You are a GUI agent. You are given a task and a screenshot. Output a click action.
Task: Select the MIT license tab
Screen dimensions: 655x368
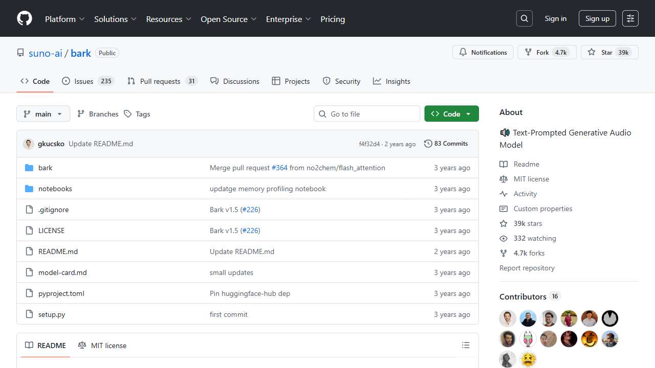pyautogui.click(x=102, y=346)
